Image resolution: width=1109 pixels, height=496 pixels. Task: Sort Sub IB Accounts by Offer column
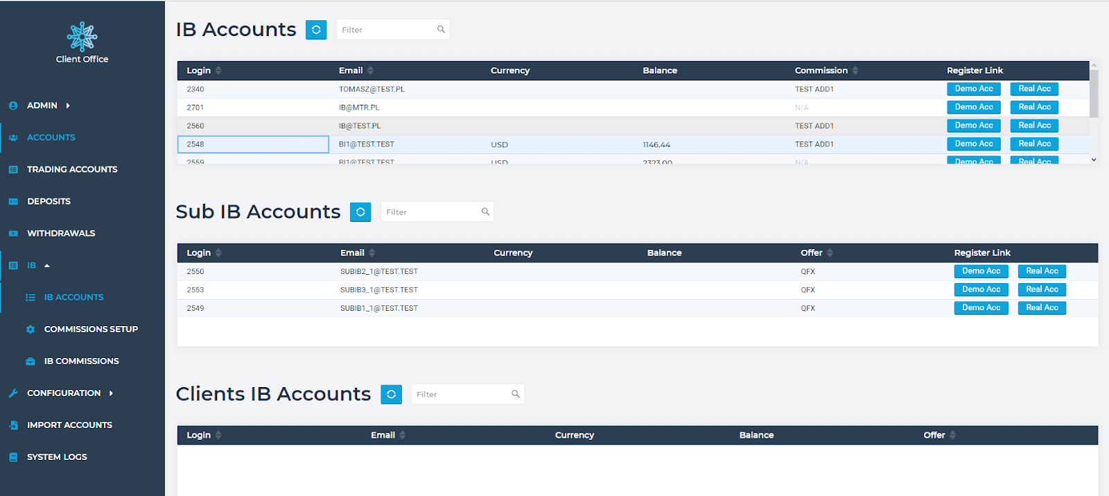click(x=830, y=253)
